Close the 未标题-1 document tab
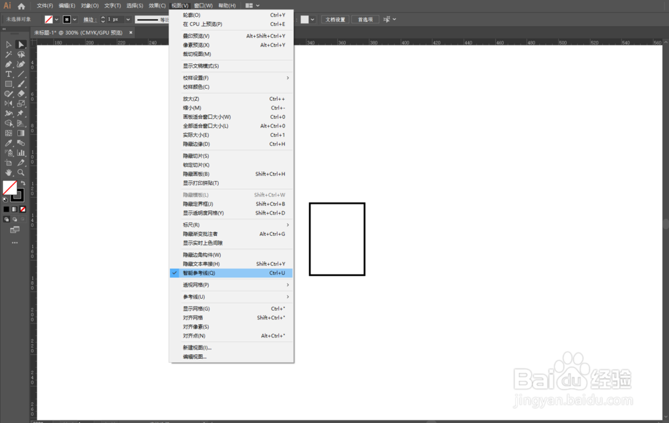This screenshot has width=669, height=423. coord(130,32)
